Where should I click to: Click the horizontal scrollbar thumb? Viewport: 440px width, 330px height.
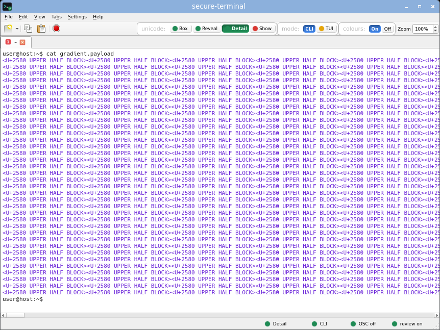click(x=15, y=315)
